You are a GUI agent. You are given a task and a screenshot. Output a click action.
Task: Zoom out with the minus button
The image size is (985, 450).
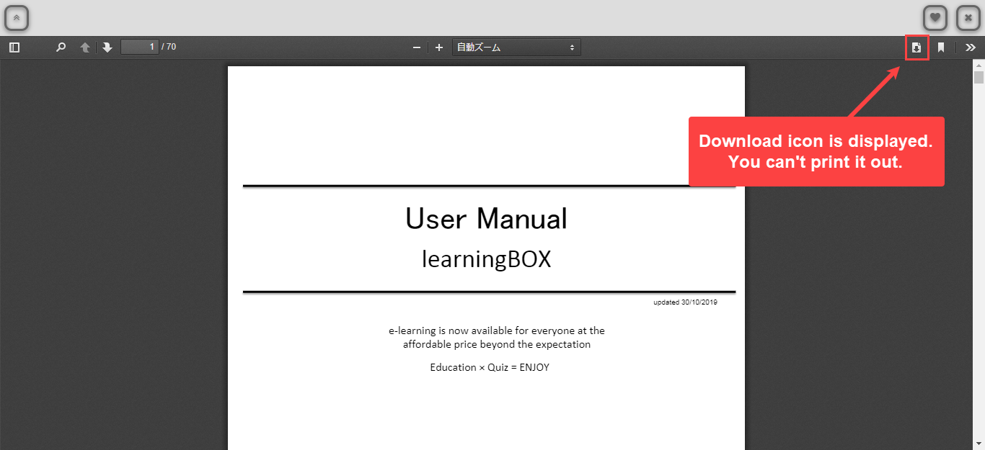click(416, 48)
